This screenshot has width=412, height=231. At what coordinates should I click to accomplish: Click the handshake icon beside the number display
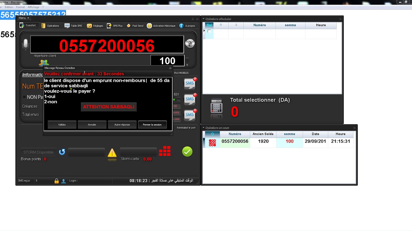190,43
